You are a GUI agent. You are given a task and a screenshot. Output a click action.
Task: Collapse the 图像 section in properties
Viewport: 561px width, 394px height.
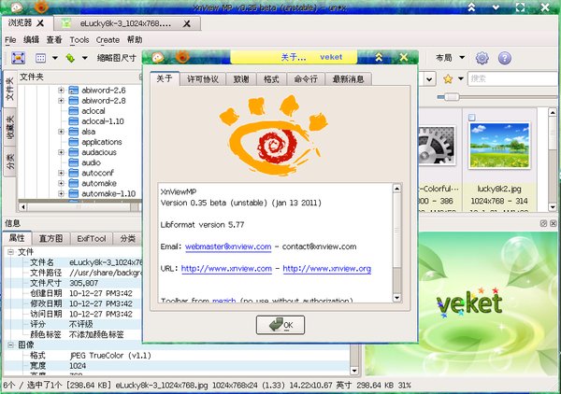tap(10, 345)
